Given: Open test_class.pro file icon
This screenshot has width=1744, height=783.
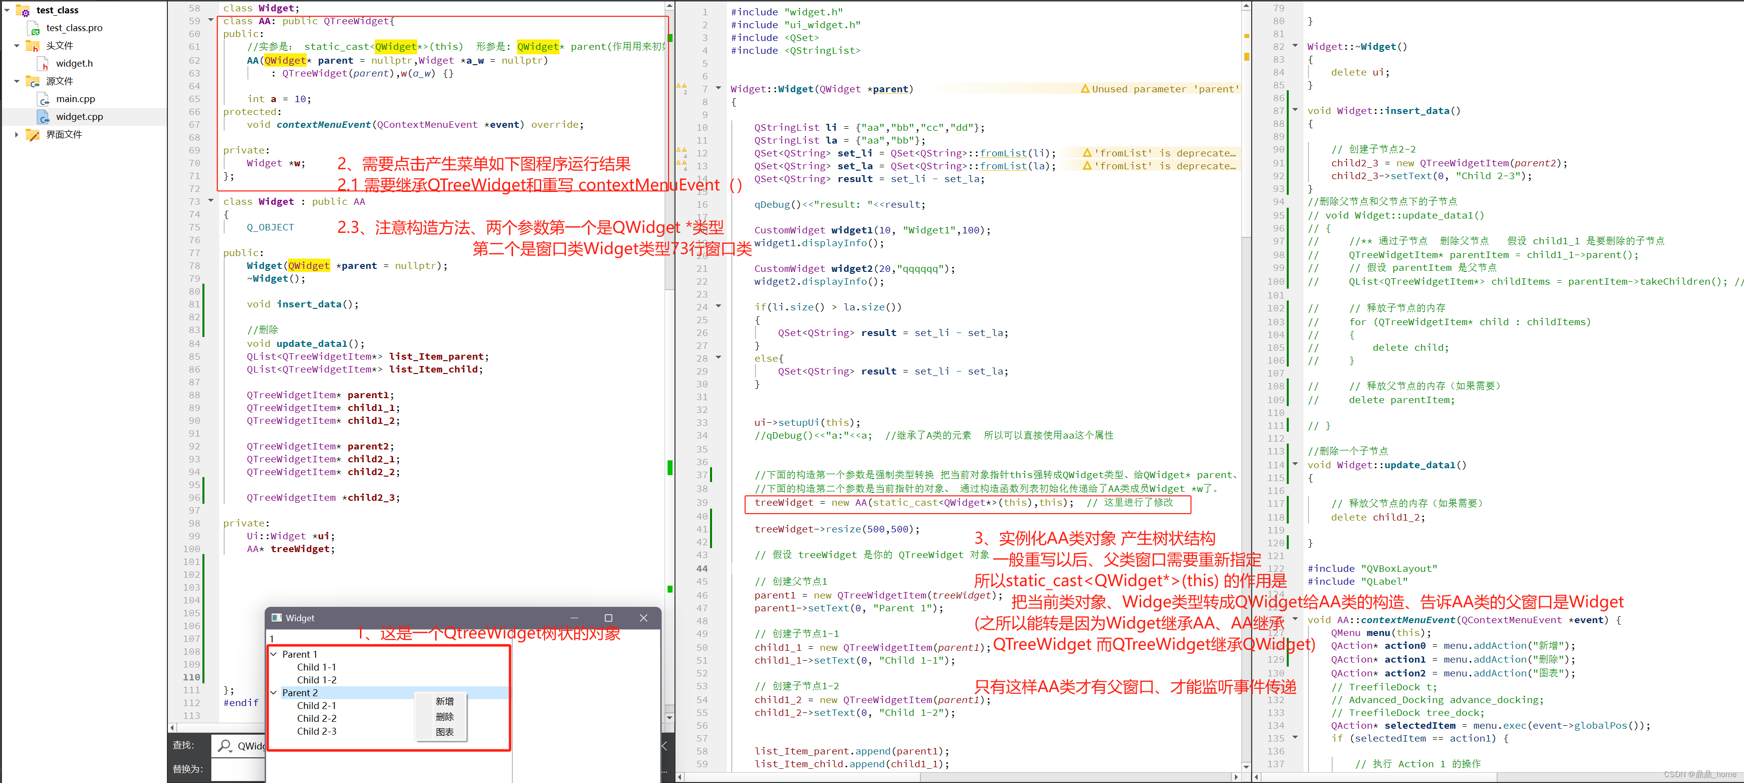Looking at the screenshot, I should point(34,29).
